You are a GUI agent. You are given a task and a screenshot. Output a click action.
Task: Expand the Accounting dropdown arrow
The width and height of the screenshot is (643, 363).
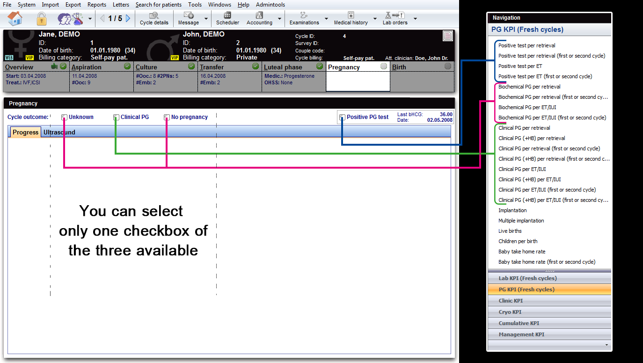280,19
